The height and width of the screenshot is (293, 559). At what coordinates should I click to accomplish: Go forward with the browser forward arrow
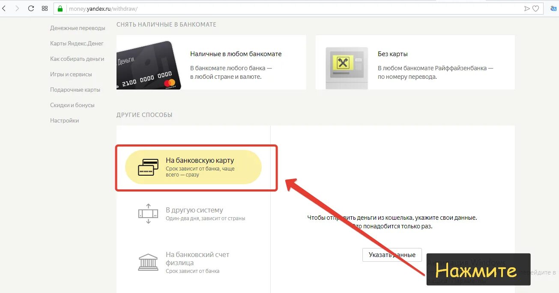[17, 9]
